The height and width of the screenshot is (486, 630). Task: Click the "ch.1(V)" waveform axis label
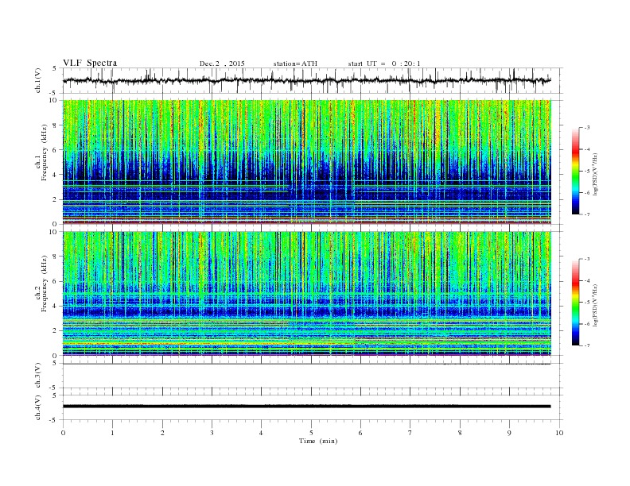click(x=38, y=80)
